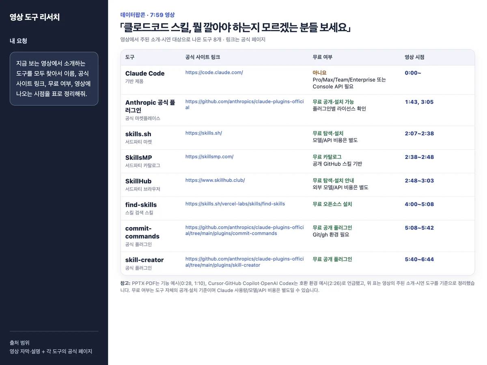Click the 기반 제품 subtitle
The height and width of the screenshot is (365, 487).
(134, 81)
